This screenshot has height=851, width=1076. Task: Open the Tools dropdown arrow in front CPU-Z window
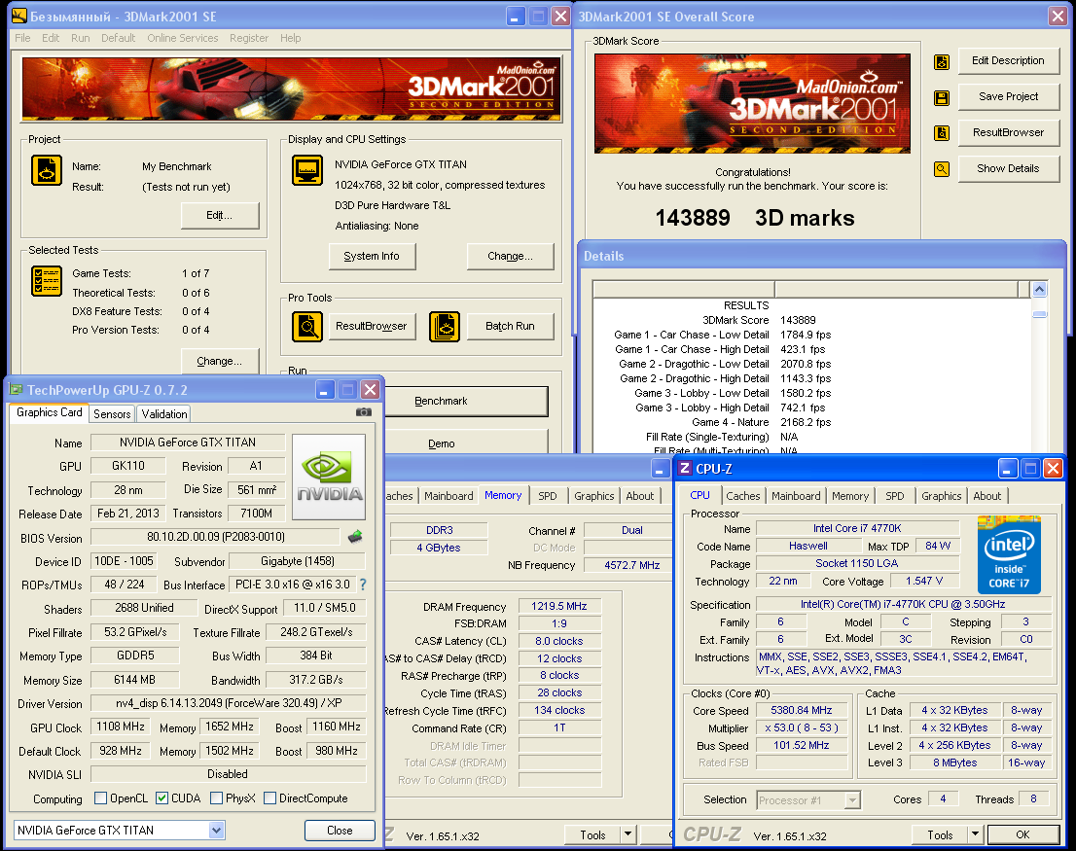[975, 834]
